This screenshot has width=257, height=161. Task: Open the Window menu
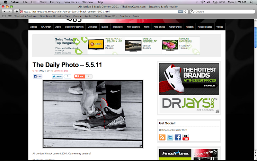tap(88, 2)
